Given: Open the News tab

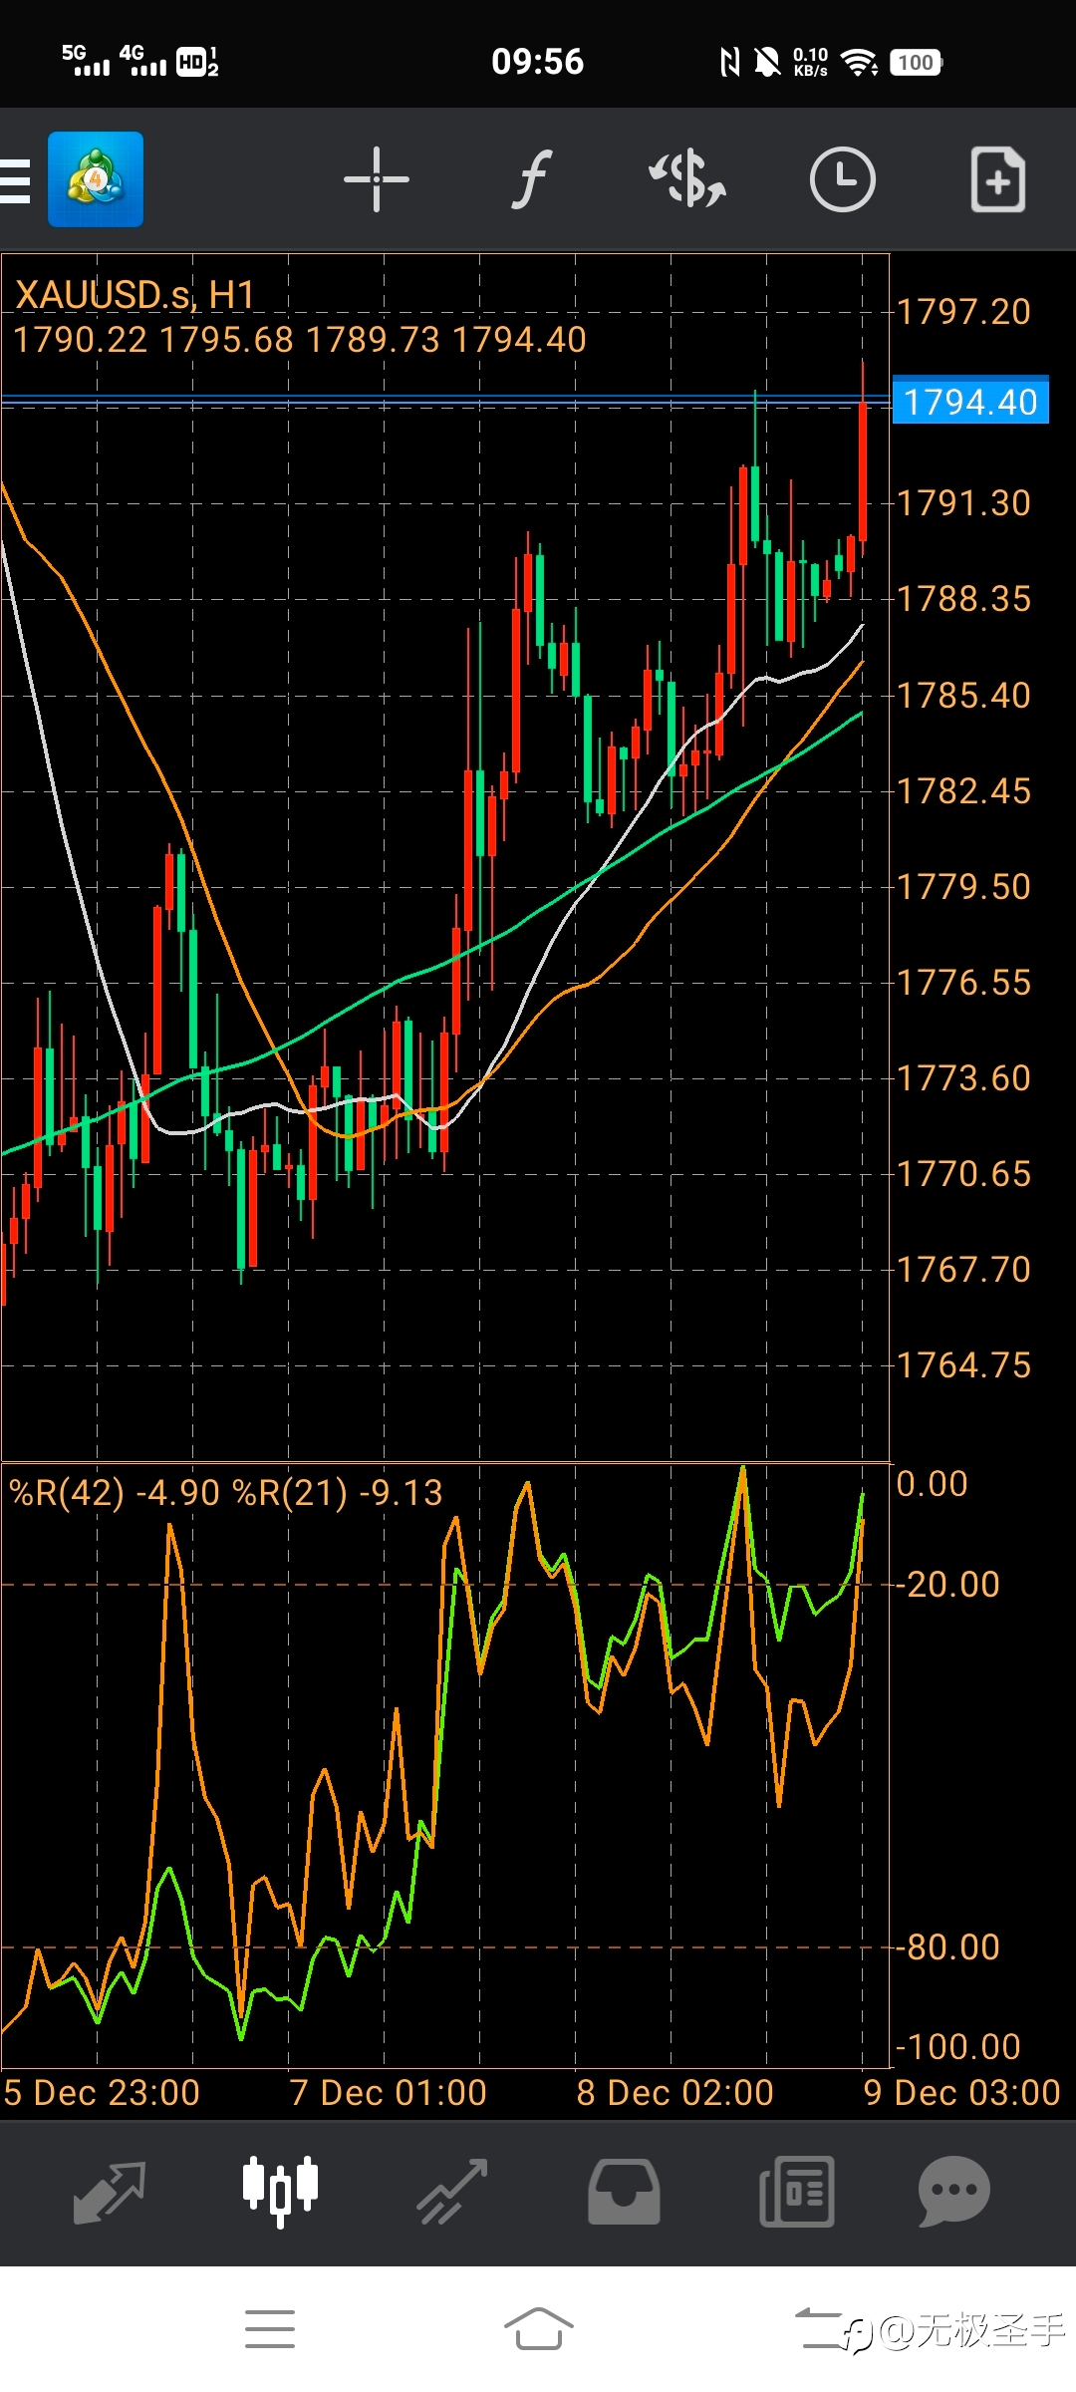Looking at the screenshot, I should pos(796,2191).
